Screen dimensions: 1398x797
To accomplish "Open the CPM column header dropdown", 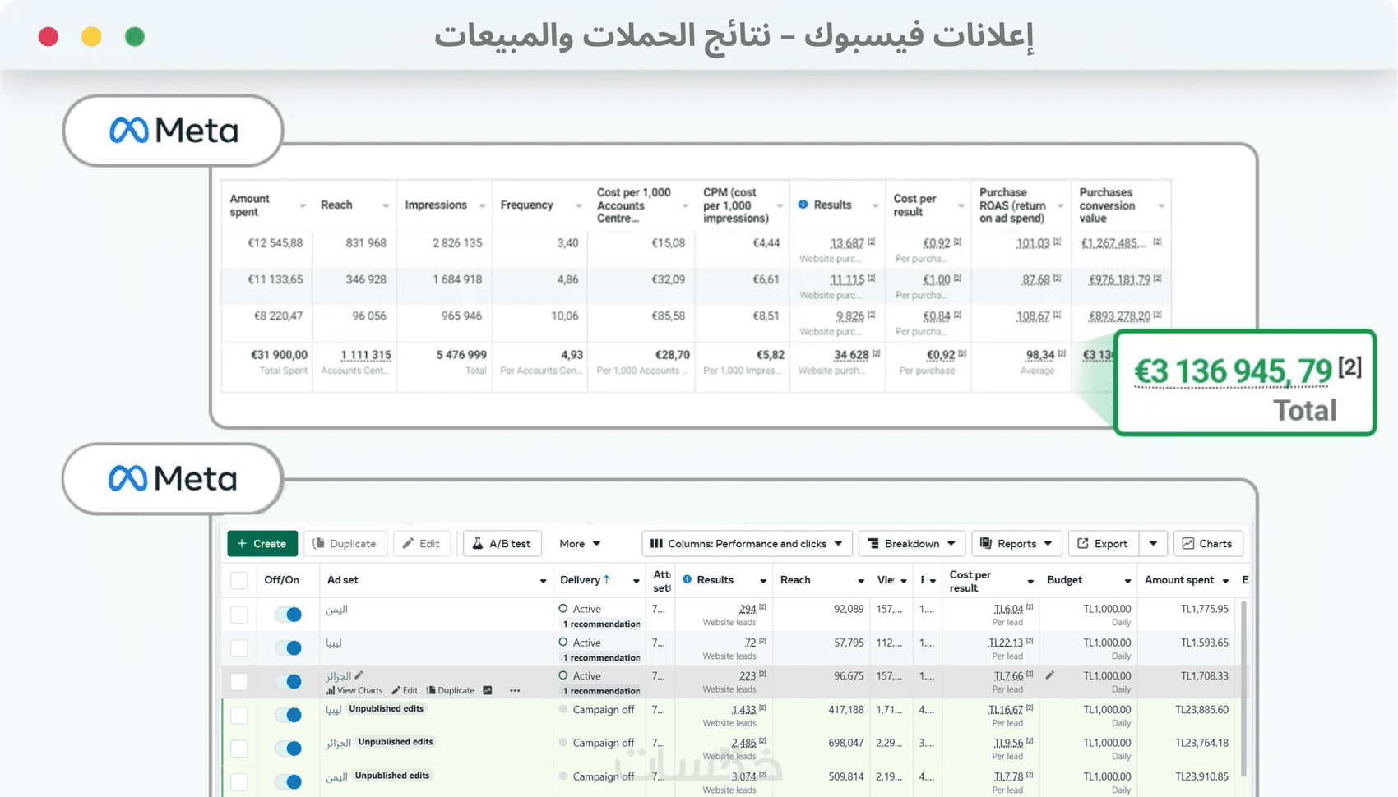I will tap(780, 205).
